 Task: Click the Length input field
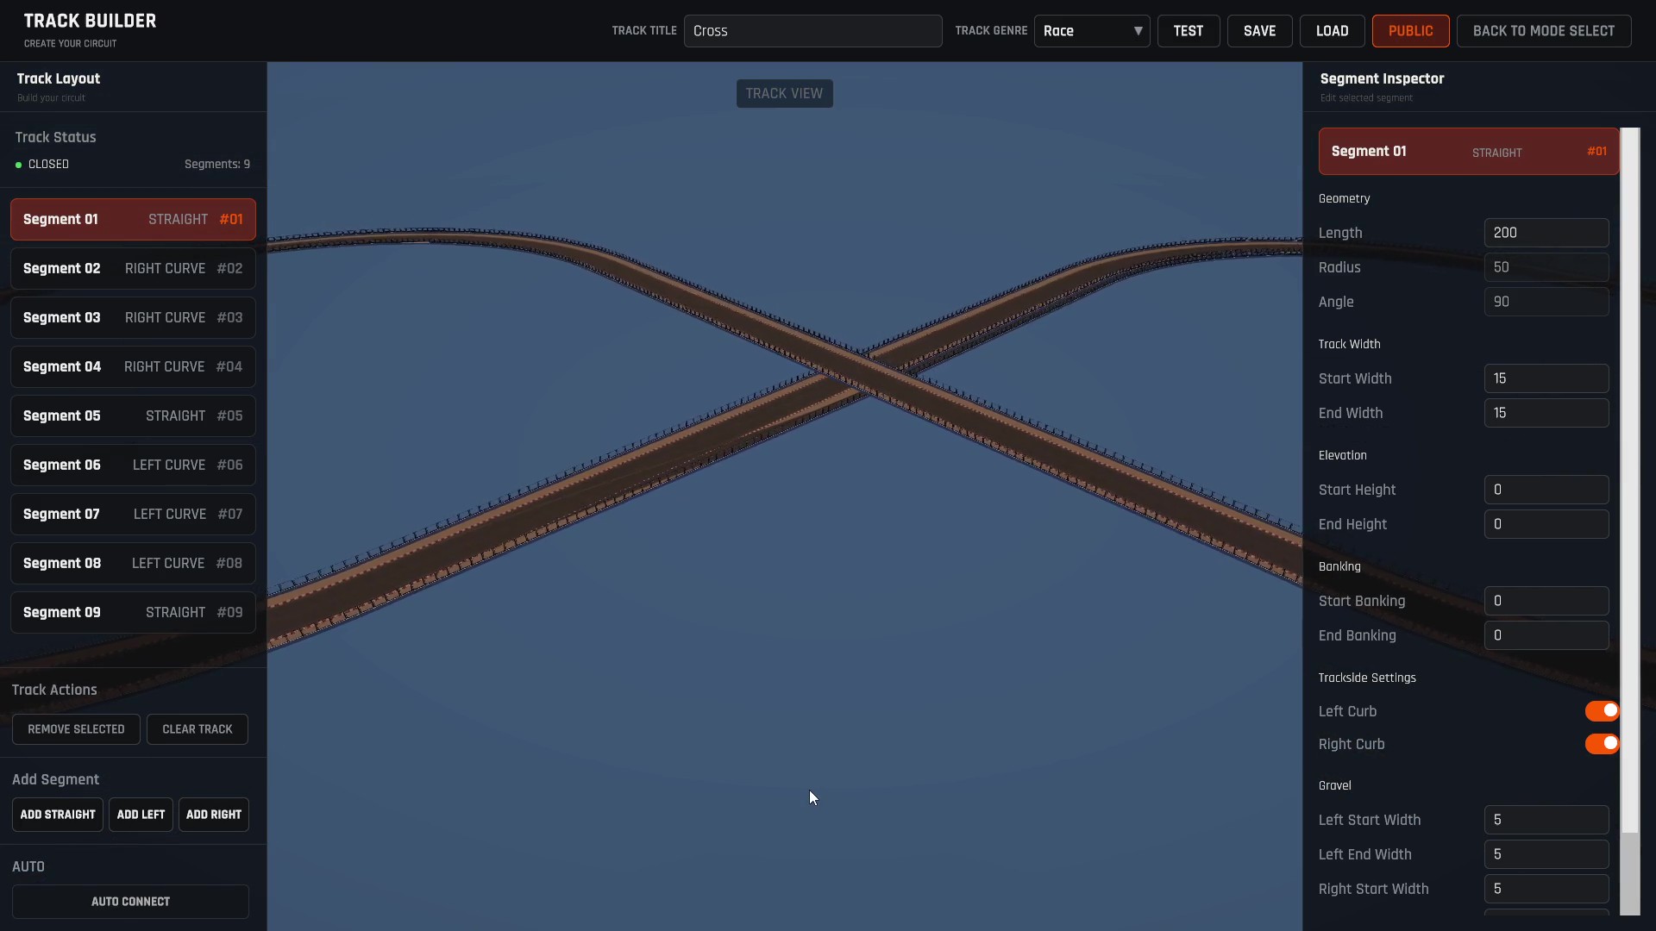pyautogui.click(x=1546, y=233)
